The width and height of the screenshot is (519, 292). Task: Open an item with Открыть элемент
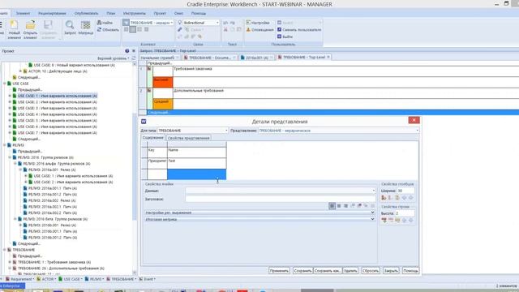point(30,29)
